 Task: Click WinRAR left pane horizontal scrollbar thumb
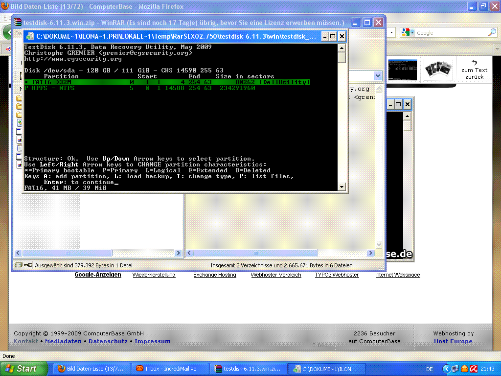67,253
